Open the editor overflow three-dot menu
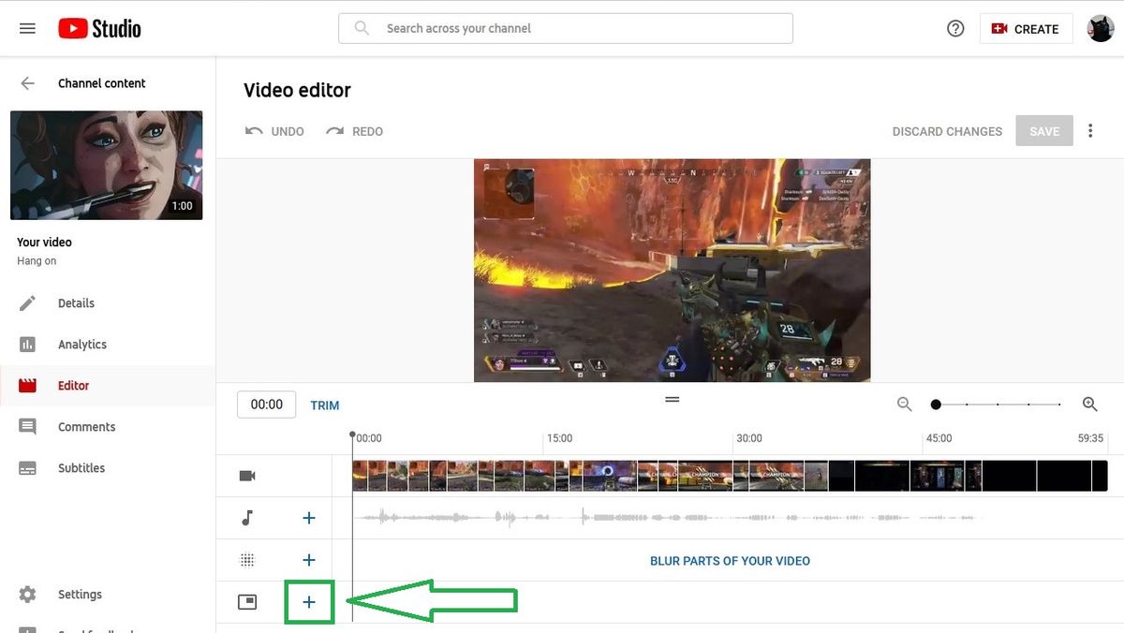The height and width of the screenshot is (633, 1124). pos(1090,130)
